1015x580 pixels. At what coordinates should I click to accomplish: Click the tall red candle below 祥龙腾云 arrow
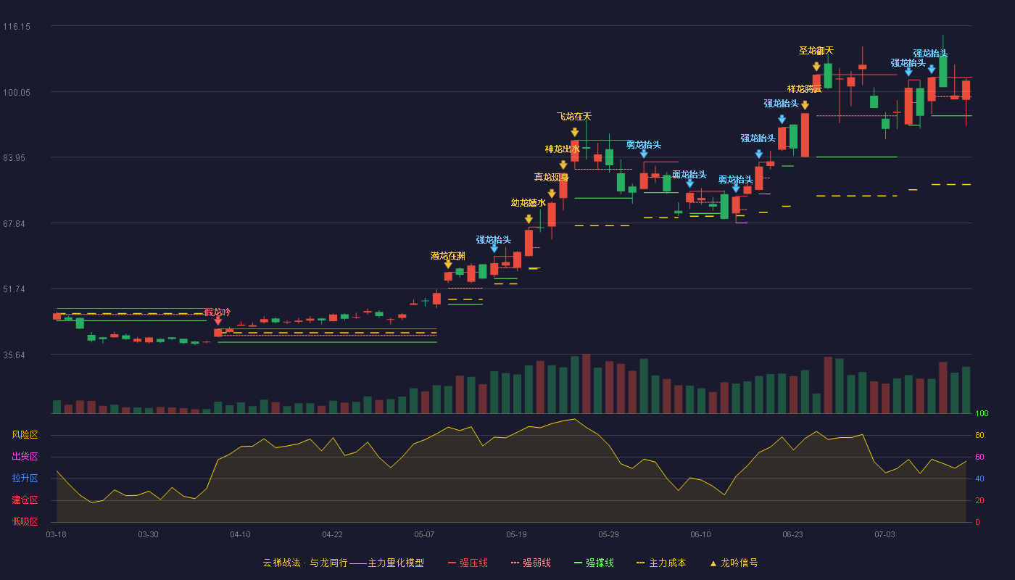point(805,135)
